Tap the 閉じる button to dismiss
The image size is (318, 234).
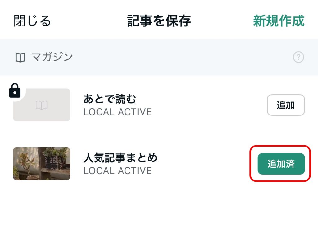pyautogui.click(x=32, y=21)
